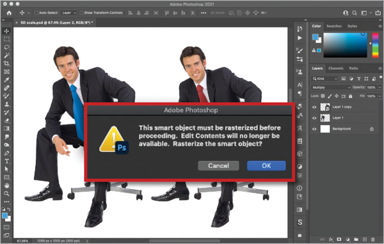Image resolution: width=384 pixels, height=244 pixels.
Task: Click the Search magnifier in options bar
Action: tap(355, 13)
